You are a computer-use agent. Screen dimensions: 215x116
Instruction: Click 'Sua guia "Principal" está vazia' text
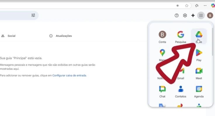21,58
